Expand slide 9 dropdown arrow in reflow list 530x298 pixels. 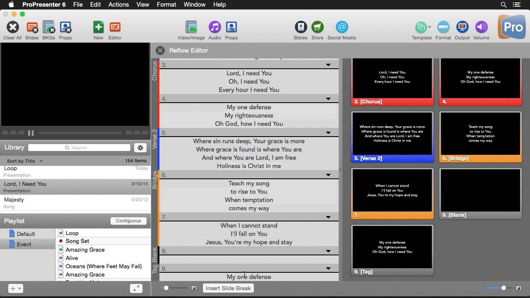point(328,269)
